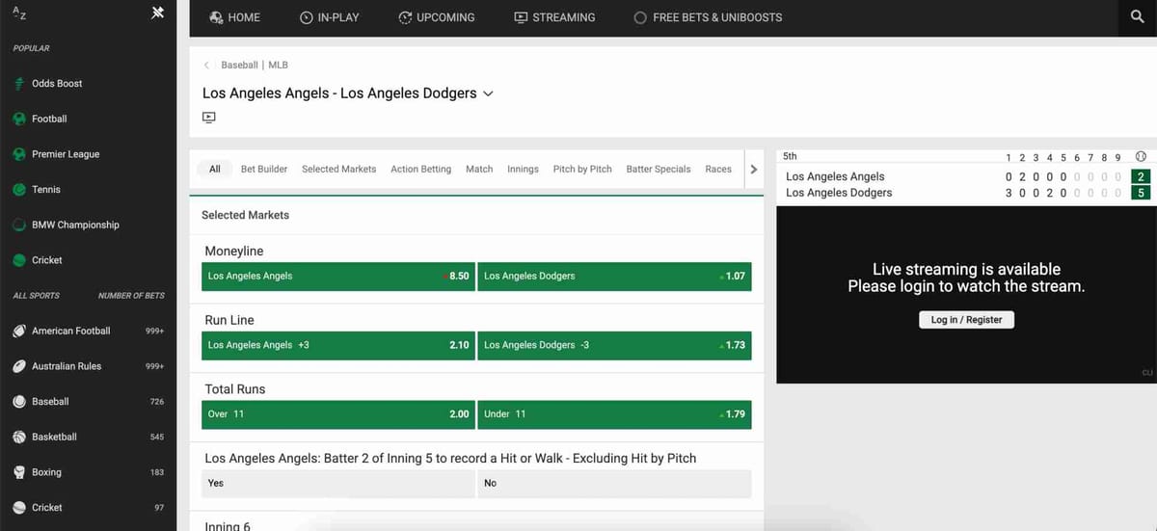Open FREE BETS & UNIBOOSTS
This screenshot has width=1157, height=531.
point(708,17)
